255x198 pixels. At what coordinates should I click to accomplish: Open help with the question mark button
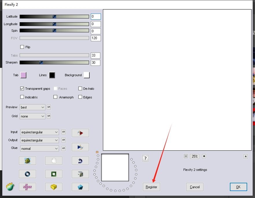[x=145, y=158]
